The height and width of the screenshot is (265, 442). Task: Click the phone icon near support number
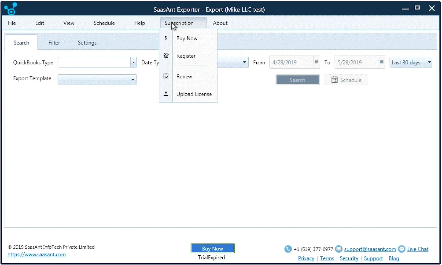click(x=288, y=249)
